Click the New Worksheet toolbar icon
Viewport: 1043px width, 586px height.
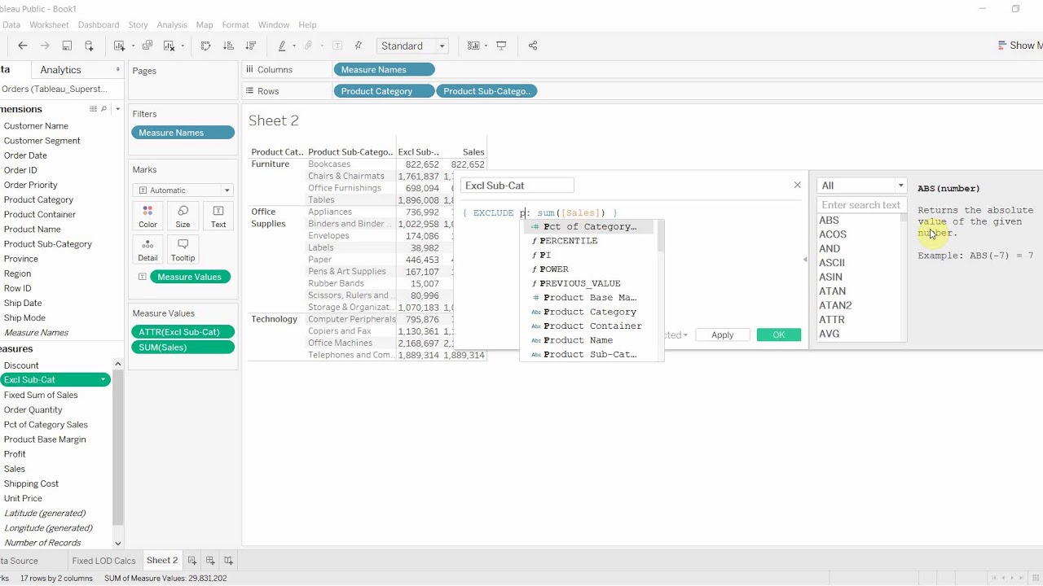(x=119, y=46)
